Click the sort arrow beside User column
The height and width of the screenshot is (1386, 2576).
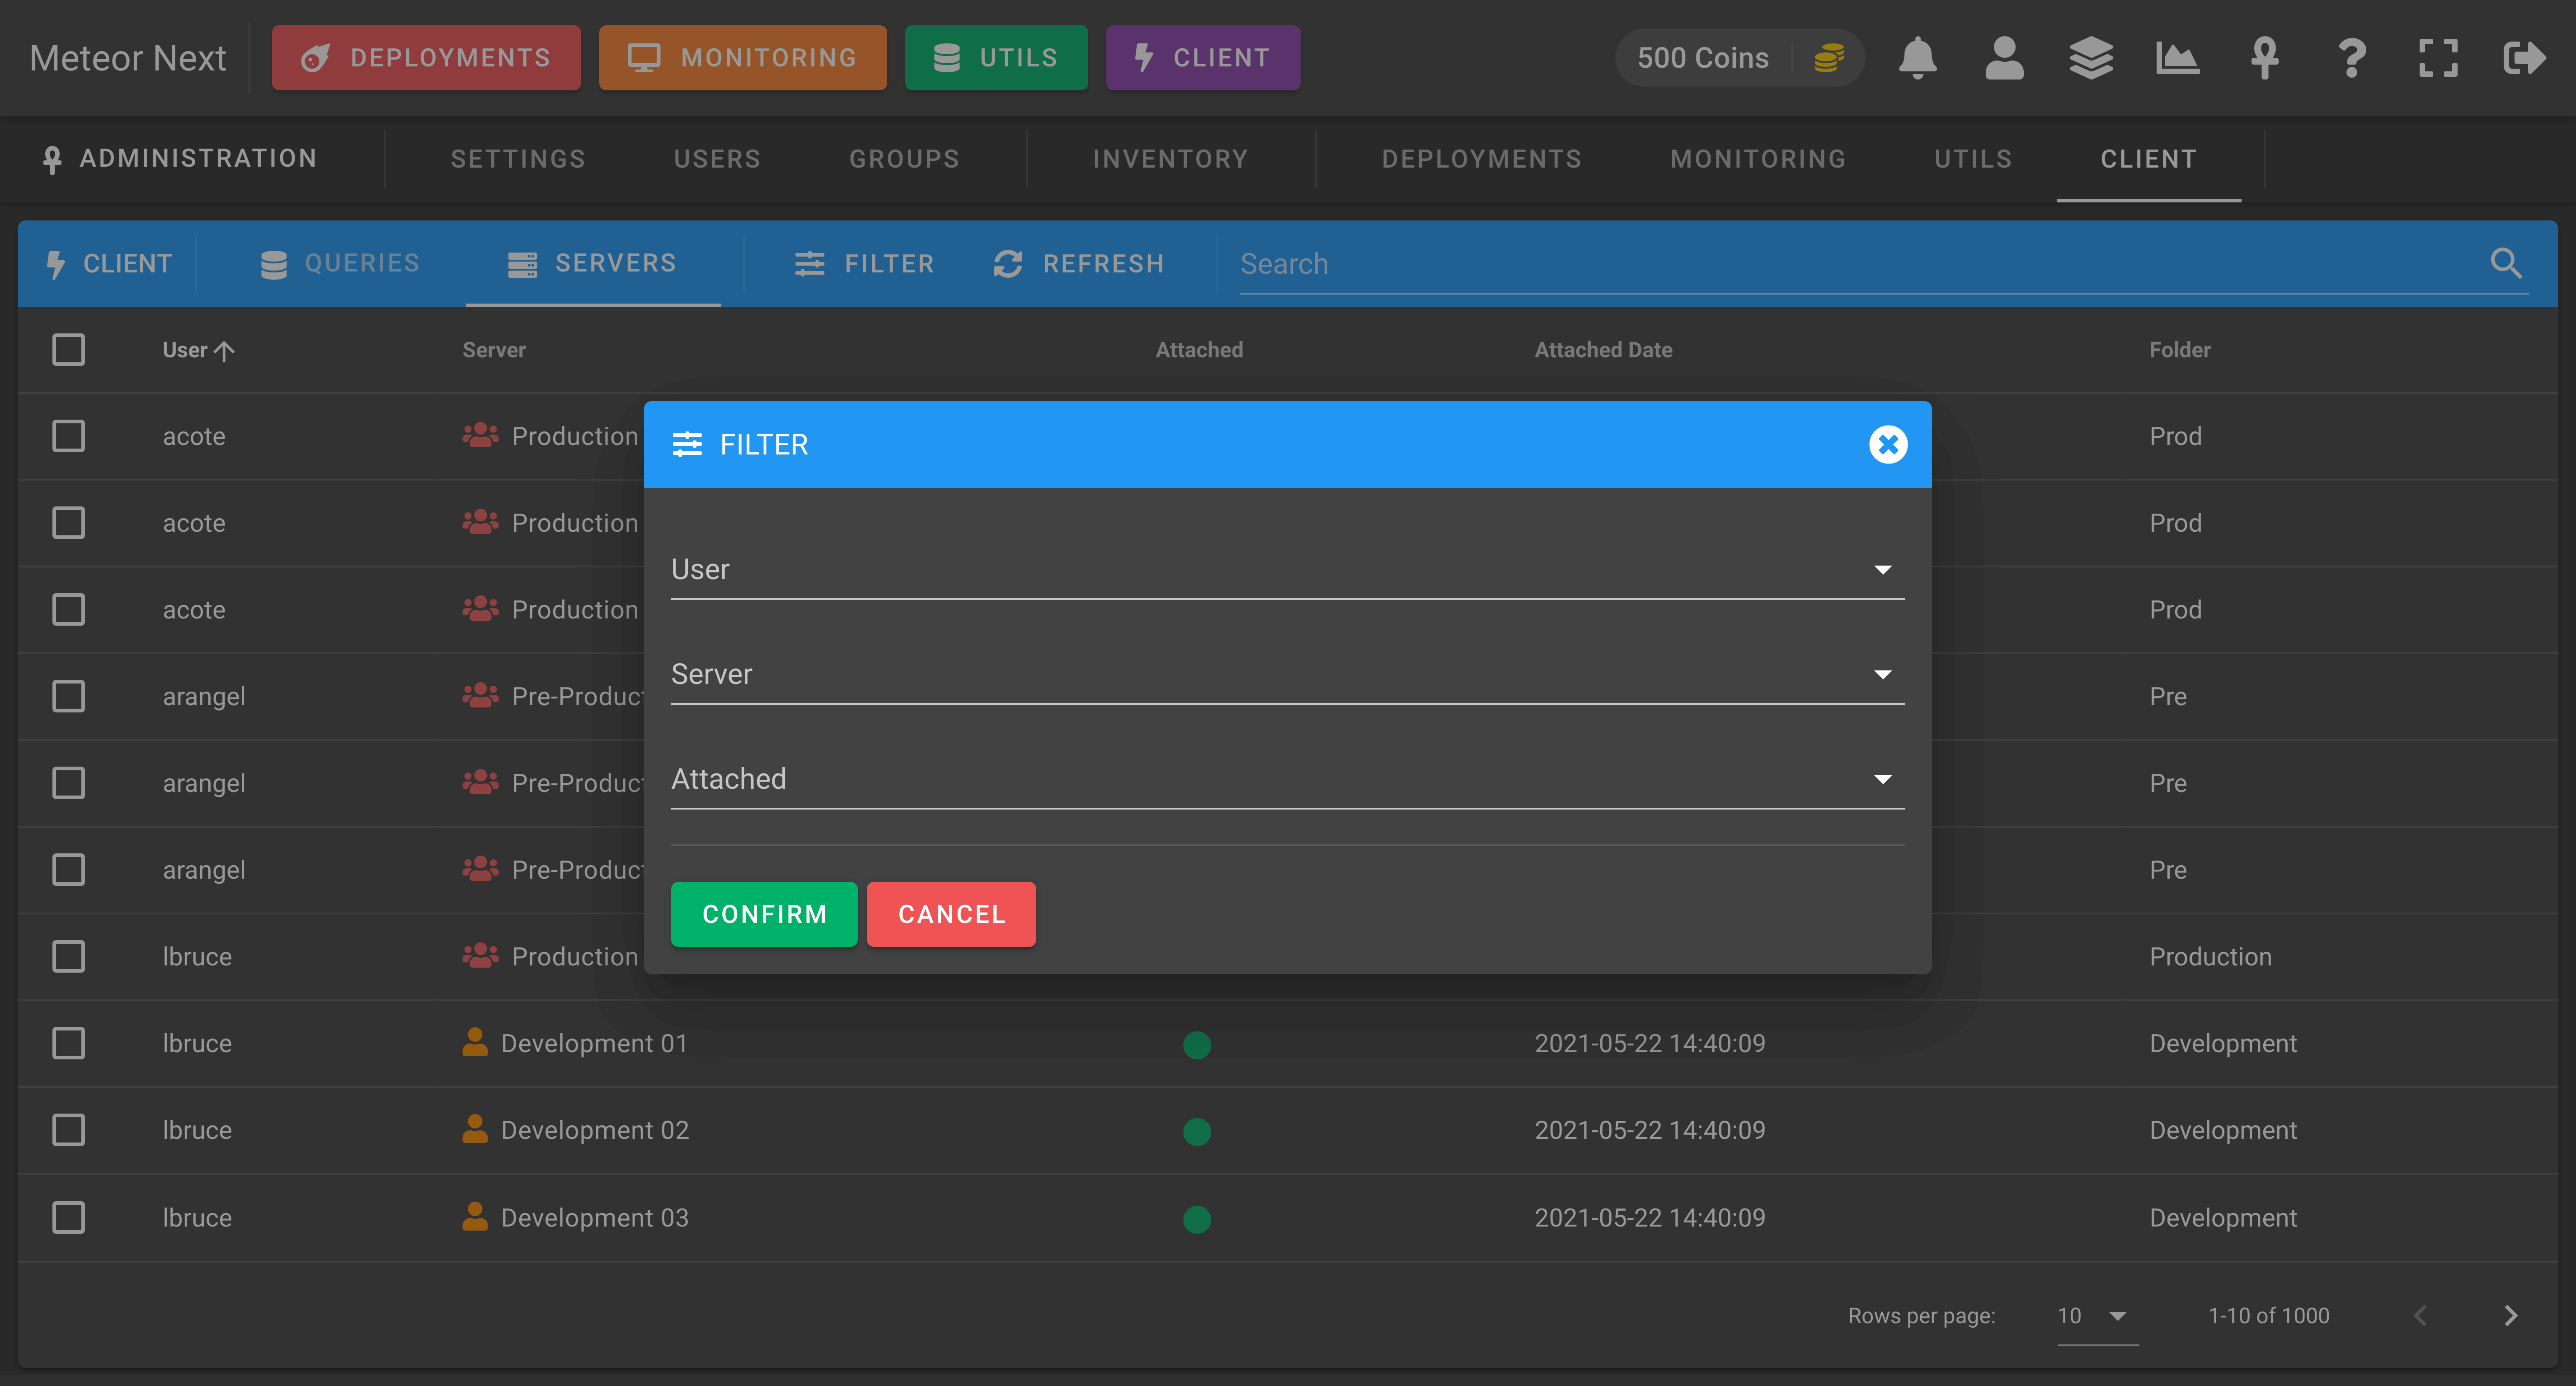224,351
